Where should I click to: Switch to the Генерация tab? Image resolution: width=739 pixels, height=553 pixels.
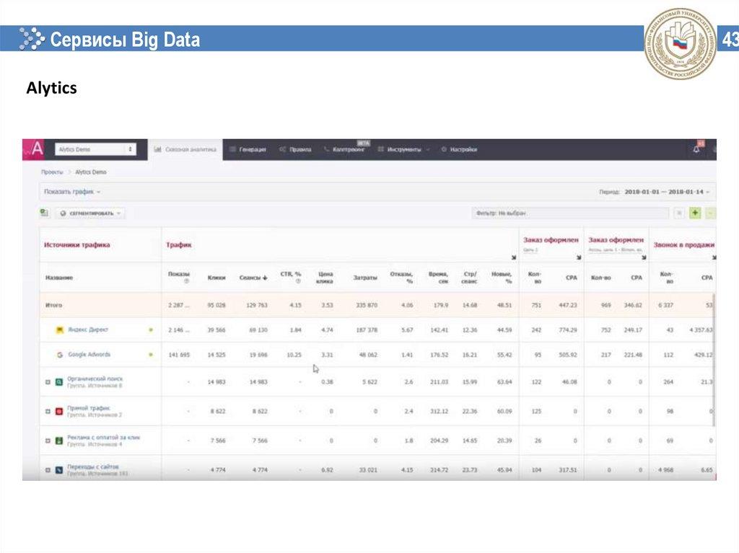pos(248,149)
